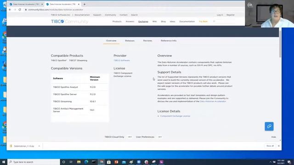Click Hide in the bottom bar
The width and height of the screenshot is (294, 165).
point(274,137)
